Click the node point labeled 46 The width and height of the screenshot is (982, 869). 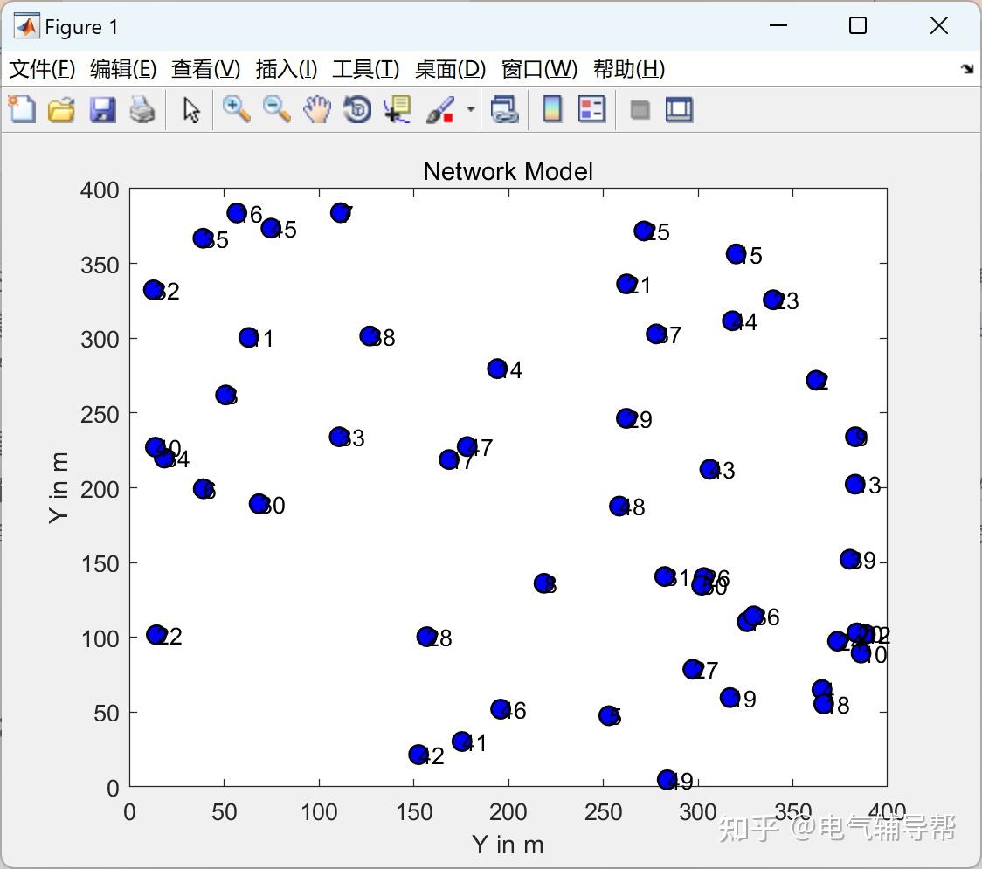click(x=500, y=709)
